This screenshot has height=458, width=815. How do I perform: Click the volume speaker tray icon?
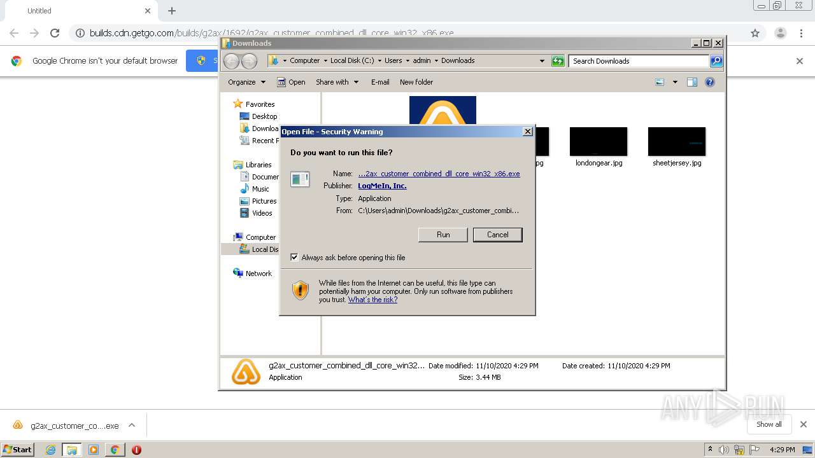click(x=723, y=450)
